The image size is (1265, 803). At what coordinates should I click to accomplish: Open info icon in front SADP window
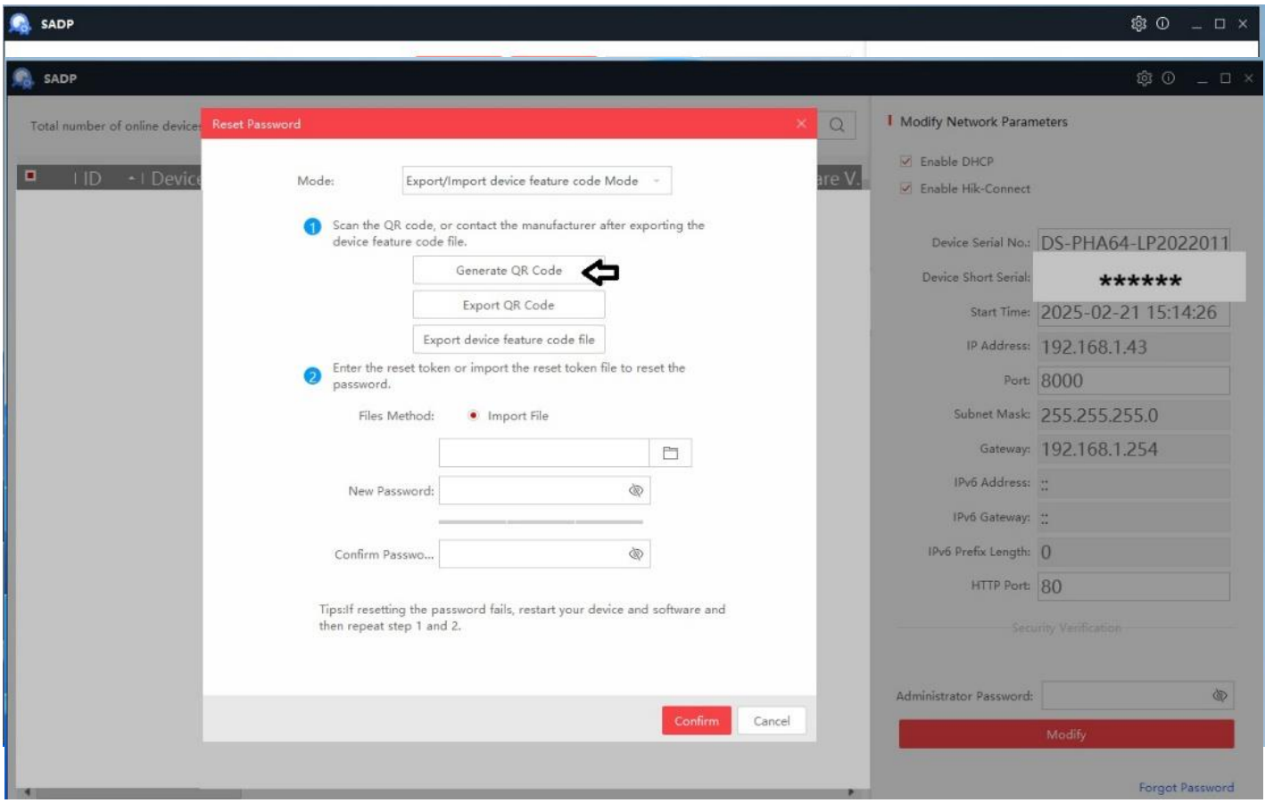(1168, 78)
